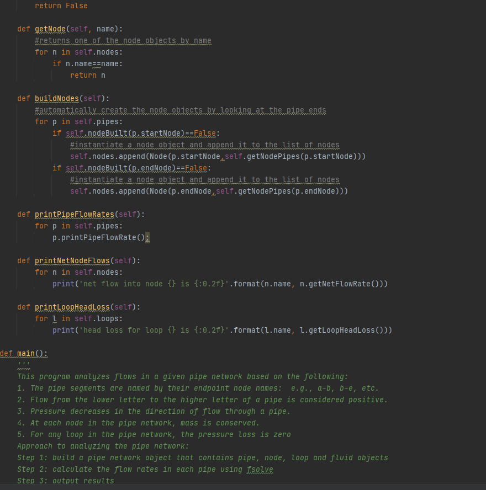486x490 pixels.
Task: Click the underlined fsolve word in Step 2
Action: [260, 469]
